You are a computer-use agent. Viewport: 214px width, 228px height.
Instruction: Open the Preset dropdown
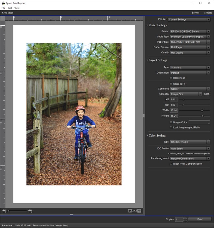189,19
